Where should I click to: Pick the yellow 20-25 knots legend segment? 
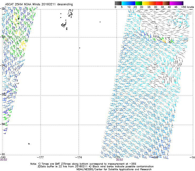[x=145, y=3]
